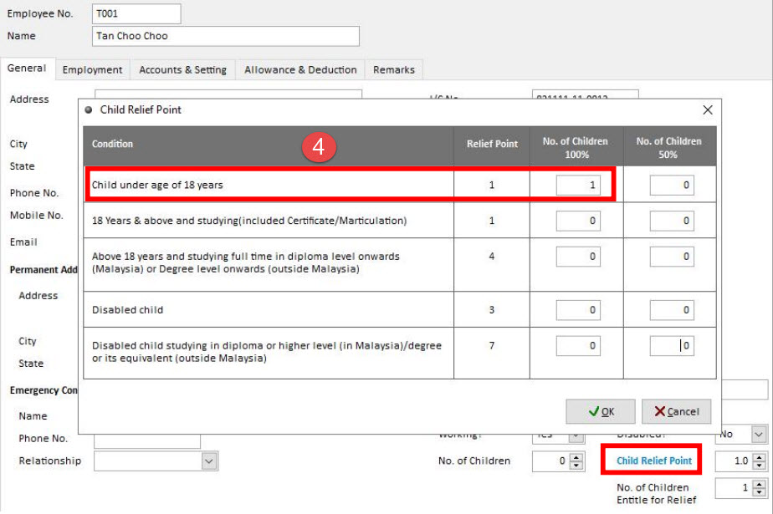The image size is (773, 514).
Task: Edit the Name field Tan Choo Choo
Action: click(x=225, y=37)
